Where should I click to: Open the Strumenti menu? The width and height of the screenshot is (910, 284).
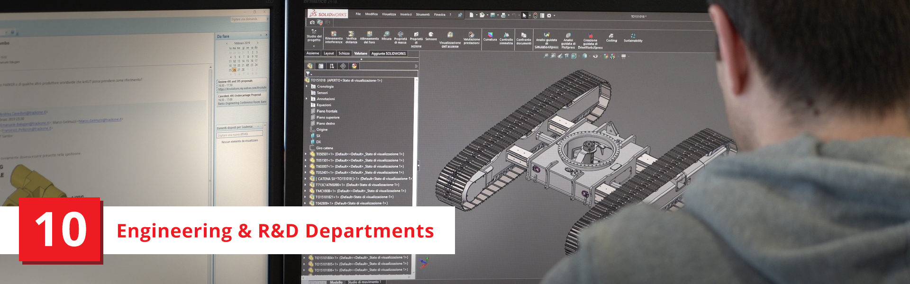point(422,15)
